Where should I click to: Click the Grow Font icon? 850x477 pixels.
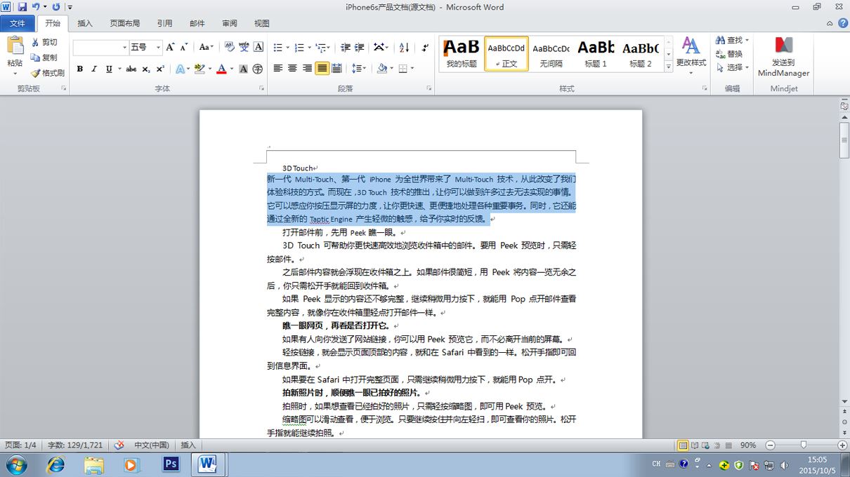170,47
